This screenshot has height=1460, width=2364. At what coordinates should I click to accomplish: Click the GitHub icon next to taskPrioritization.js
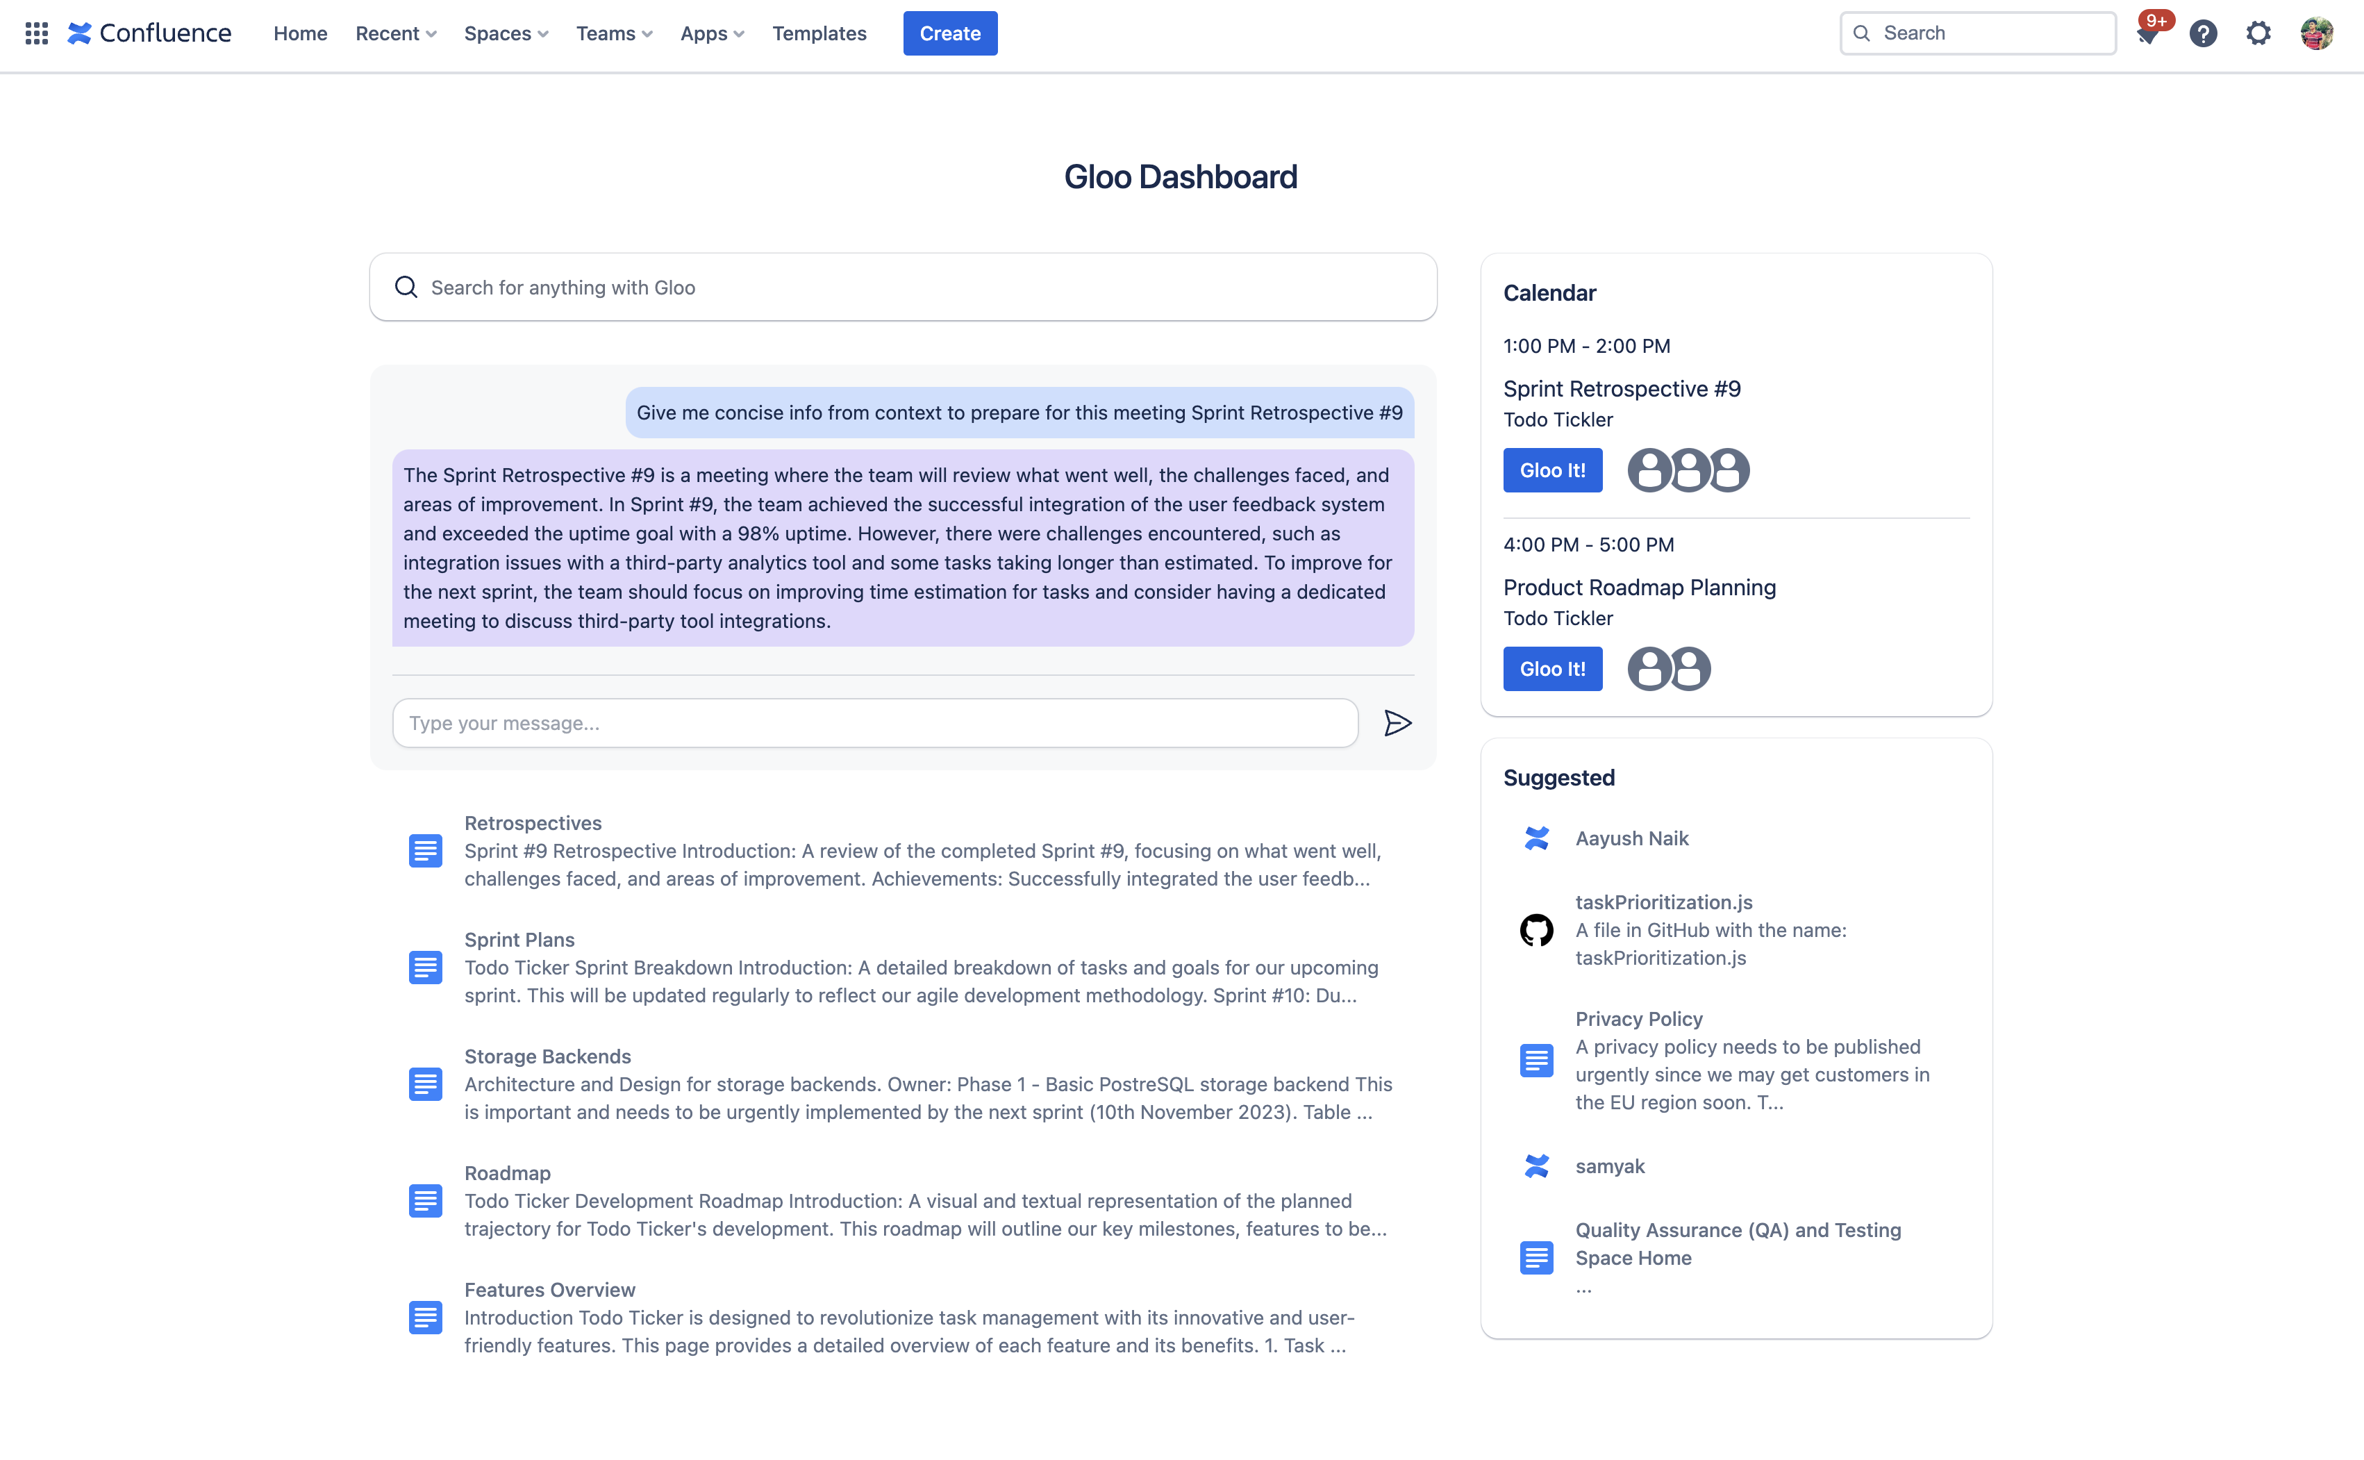click(x=1535, y=930)
